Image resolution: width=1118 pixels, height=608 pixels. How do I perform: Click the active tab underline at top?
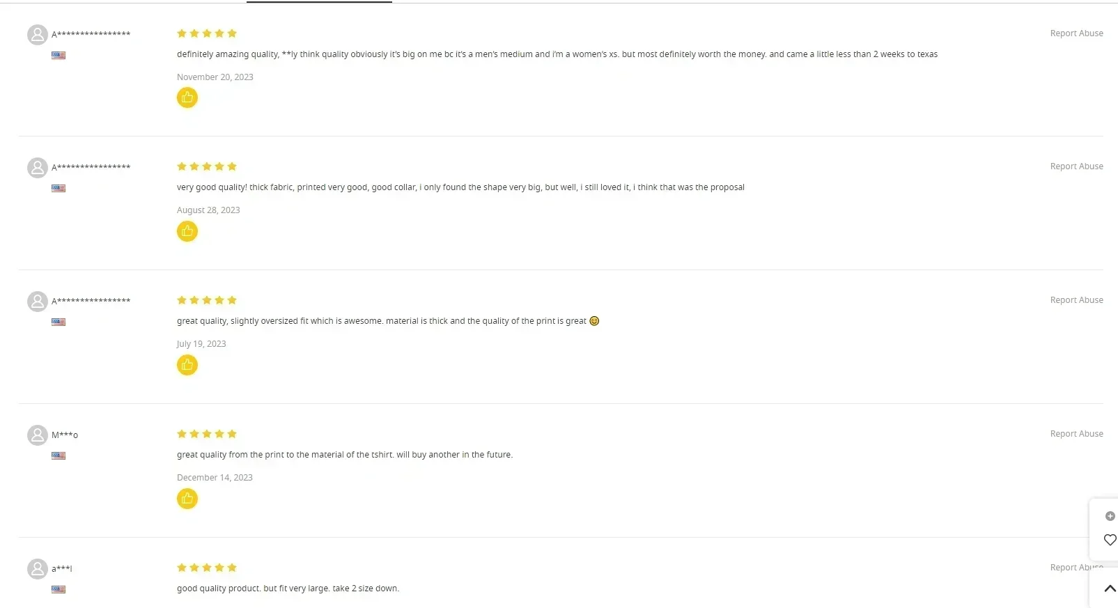[x=319, y=1]
